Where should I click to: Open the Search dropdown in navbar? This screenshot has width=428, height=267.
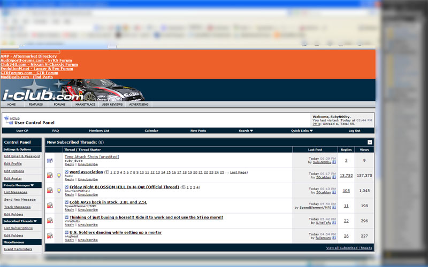246,130
